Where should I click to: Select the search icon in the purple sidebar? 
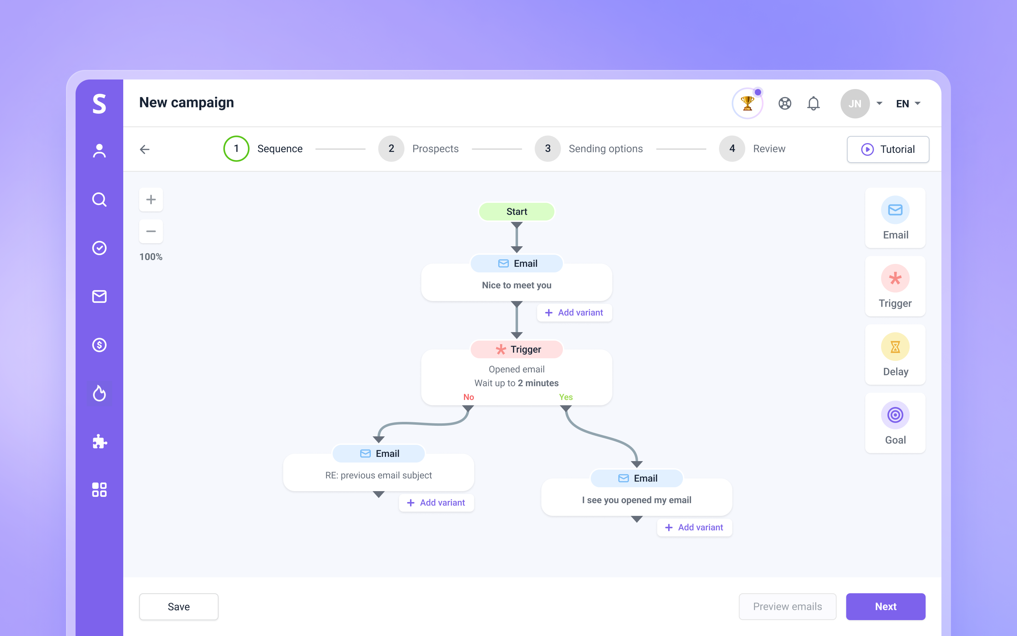point(99,199)
